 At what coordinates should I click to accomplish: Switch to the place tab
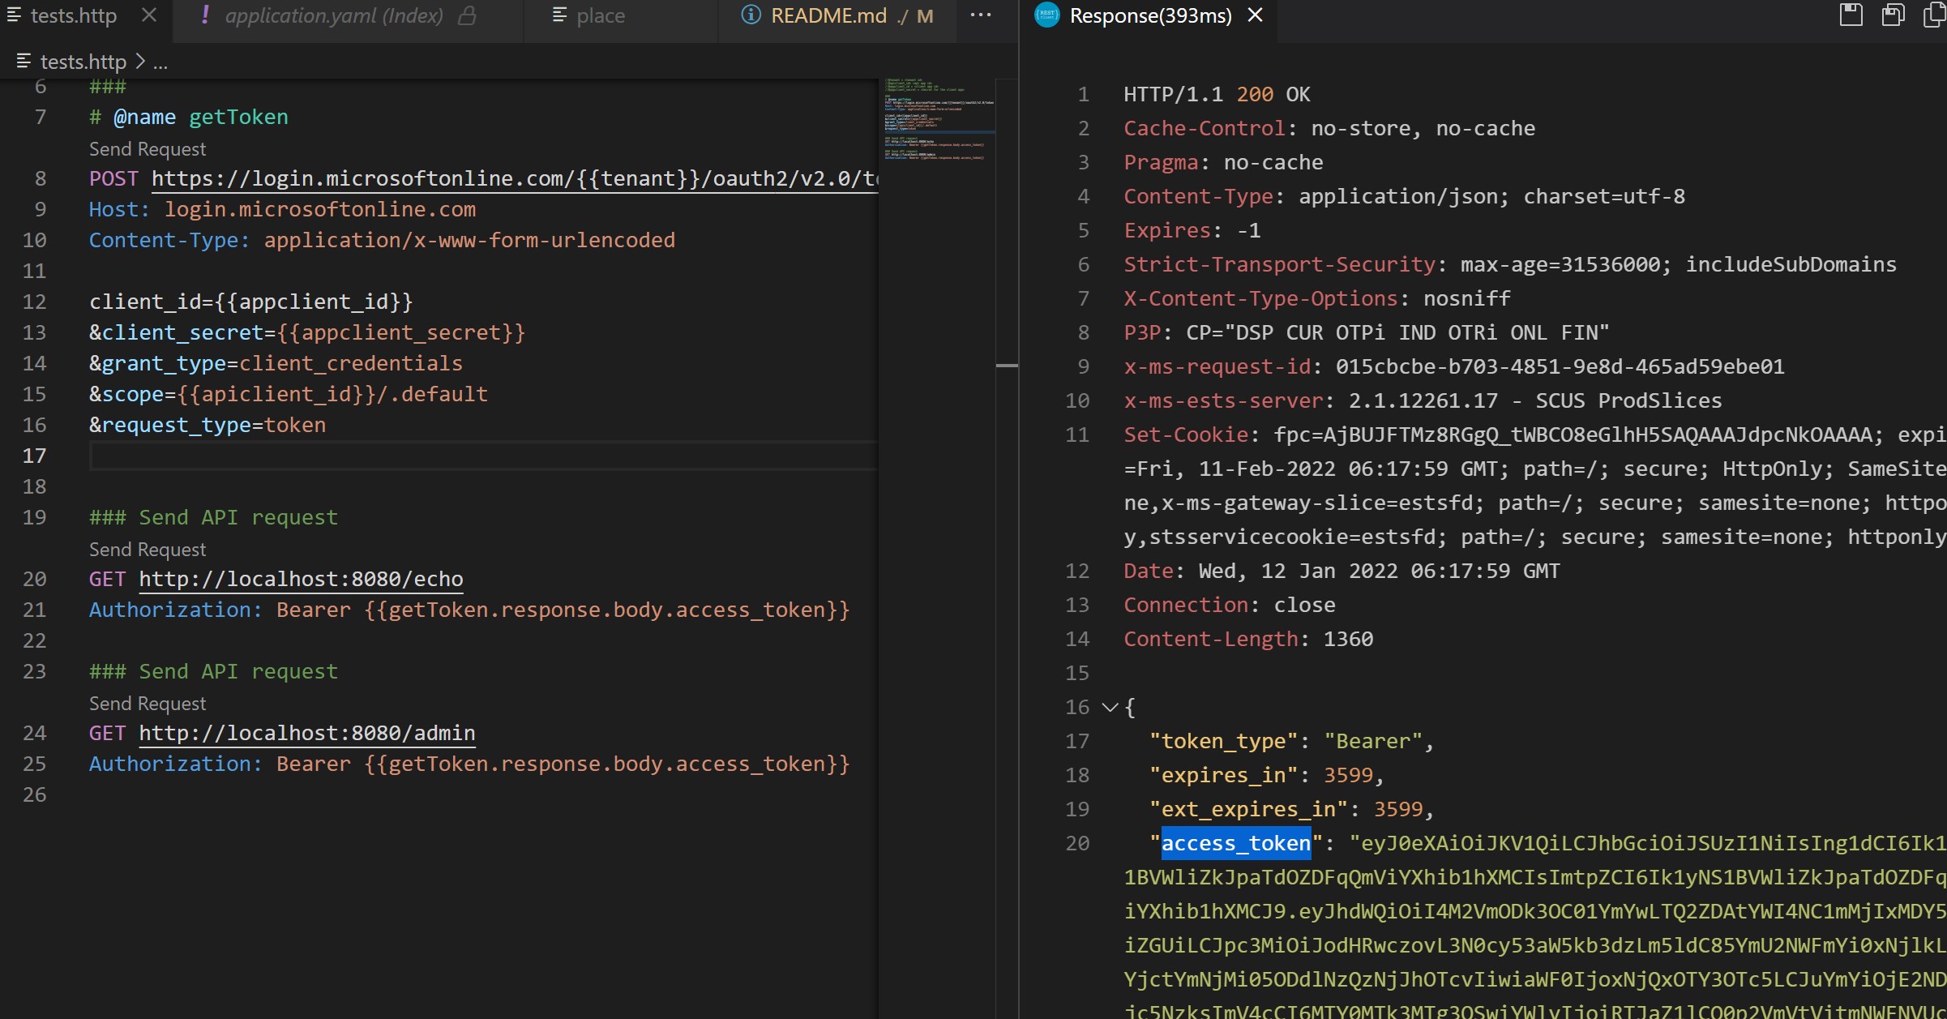click(601, 15)
